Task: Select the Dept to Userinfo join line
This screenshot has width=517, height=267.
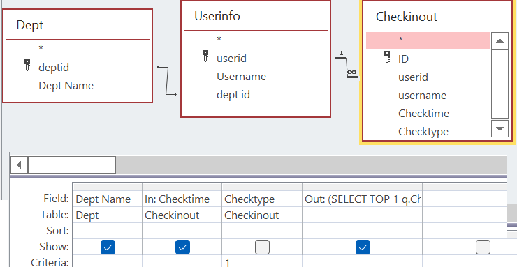Action: coord(167,81)
